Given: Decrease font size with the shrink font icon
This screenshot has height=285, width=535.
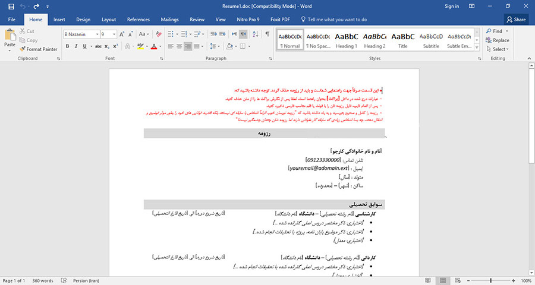Looking at the screenshot, I should click(131, 34).
